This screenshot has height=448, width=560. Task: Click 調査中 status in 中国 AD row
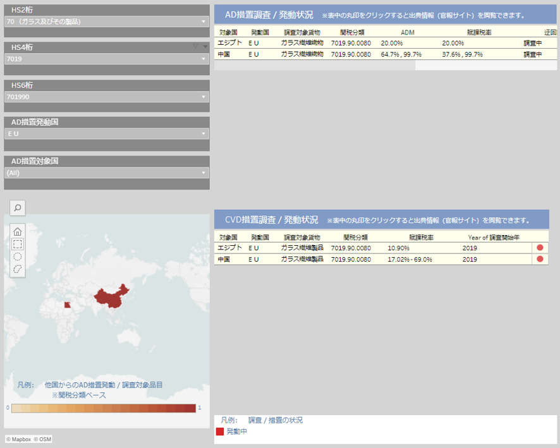(x=533, y=54)
